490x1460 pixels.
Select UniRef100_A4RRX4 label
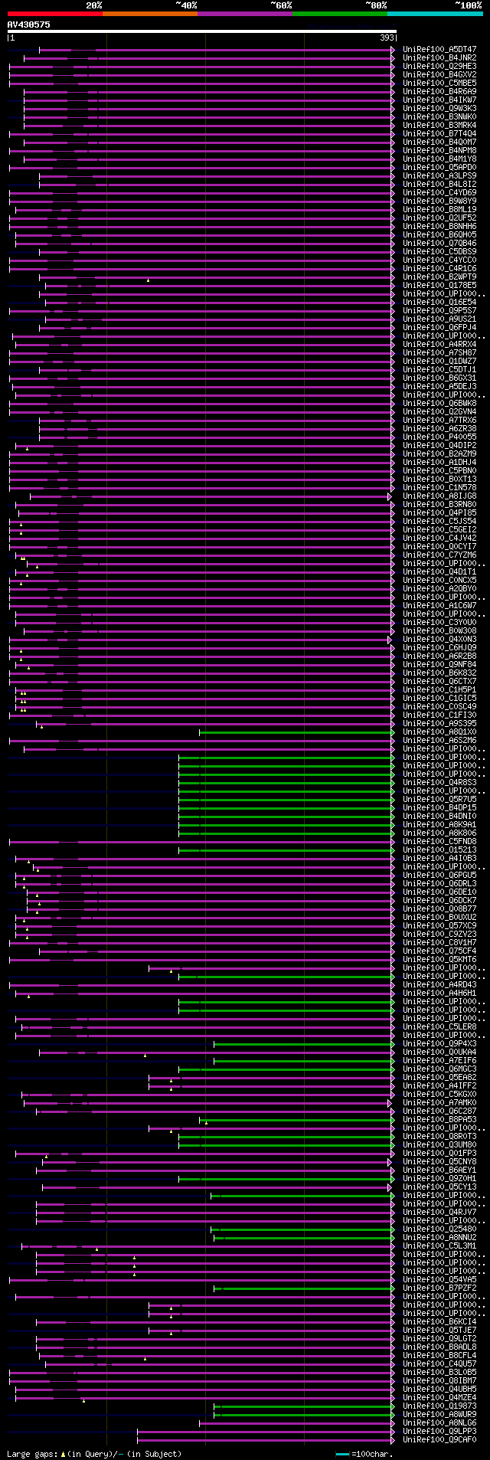(x=439, y=345)
